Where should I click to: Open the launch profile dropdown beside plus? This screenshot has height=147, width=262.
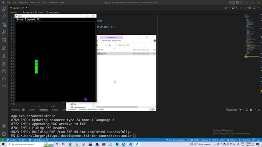pyautogui.click(x=243, y=110)
